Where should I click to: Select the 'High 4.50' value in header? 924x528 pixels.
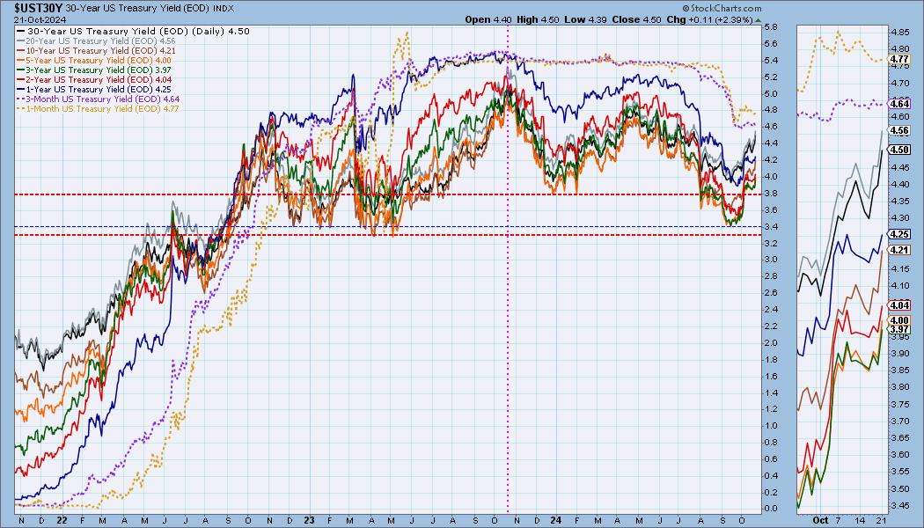(538, 19)
